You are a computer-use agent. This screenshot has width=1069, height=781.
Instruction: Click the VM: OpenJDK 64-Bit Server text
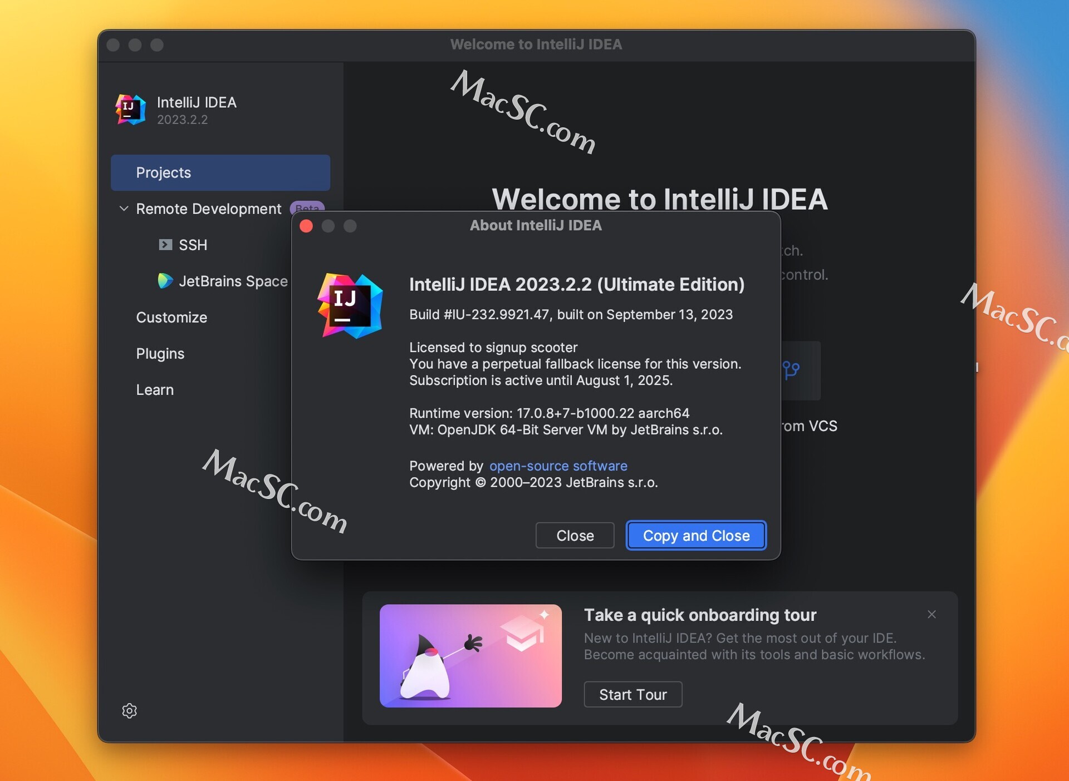tap(566, 429)
